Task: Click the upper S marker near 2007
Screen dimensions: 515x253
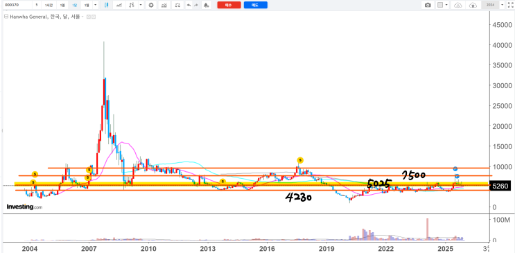Action: 89,171
